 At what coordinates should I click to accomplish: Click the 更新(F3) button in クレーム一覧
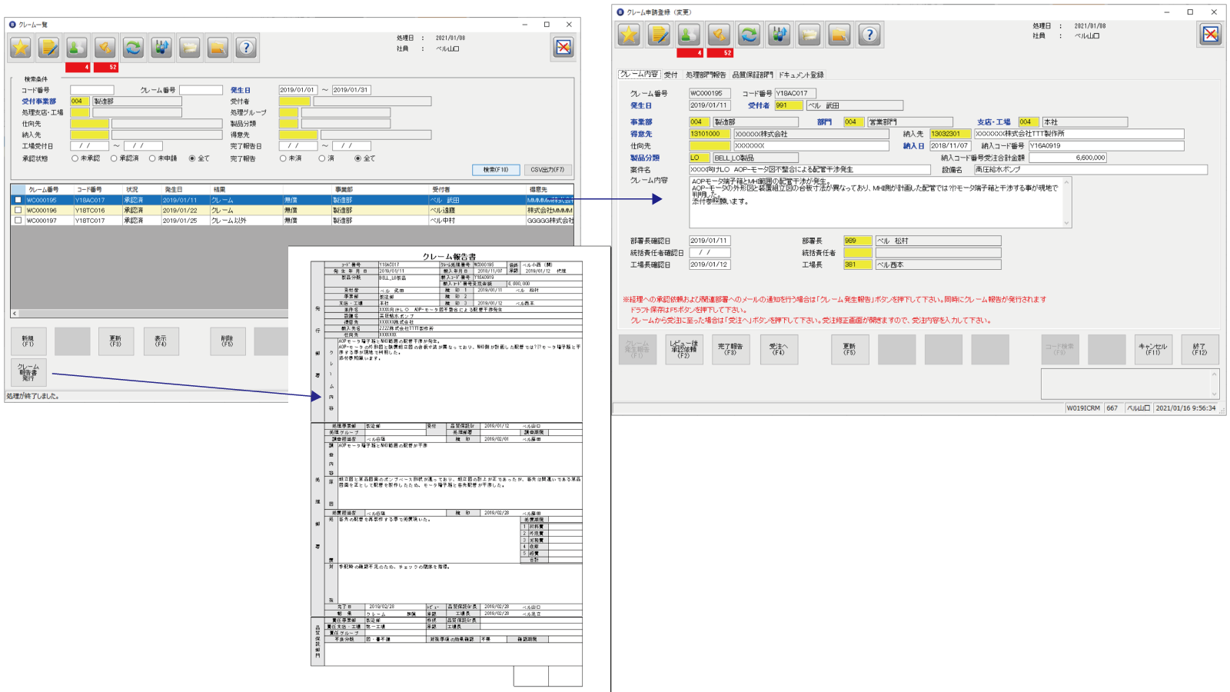pyautogui.click(x=115, y=341)
